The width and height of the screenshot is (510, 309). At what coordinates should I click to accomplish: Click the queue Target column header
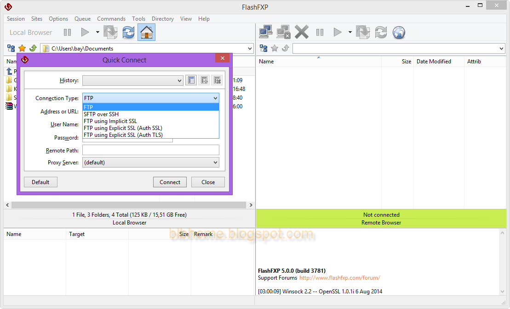[97, 234]
